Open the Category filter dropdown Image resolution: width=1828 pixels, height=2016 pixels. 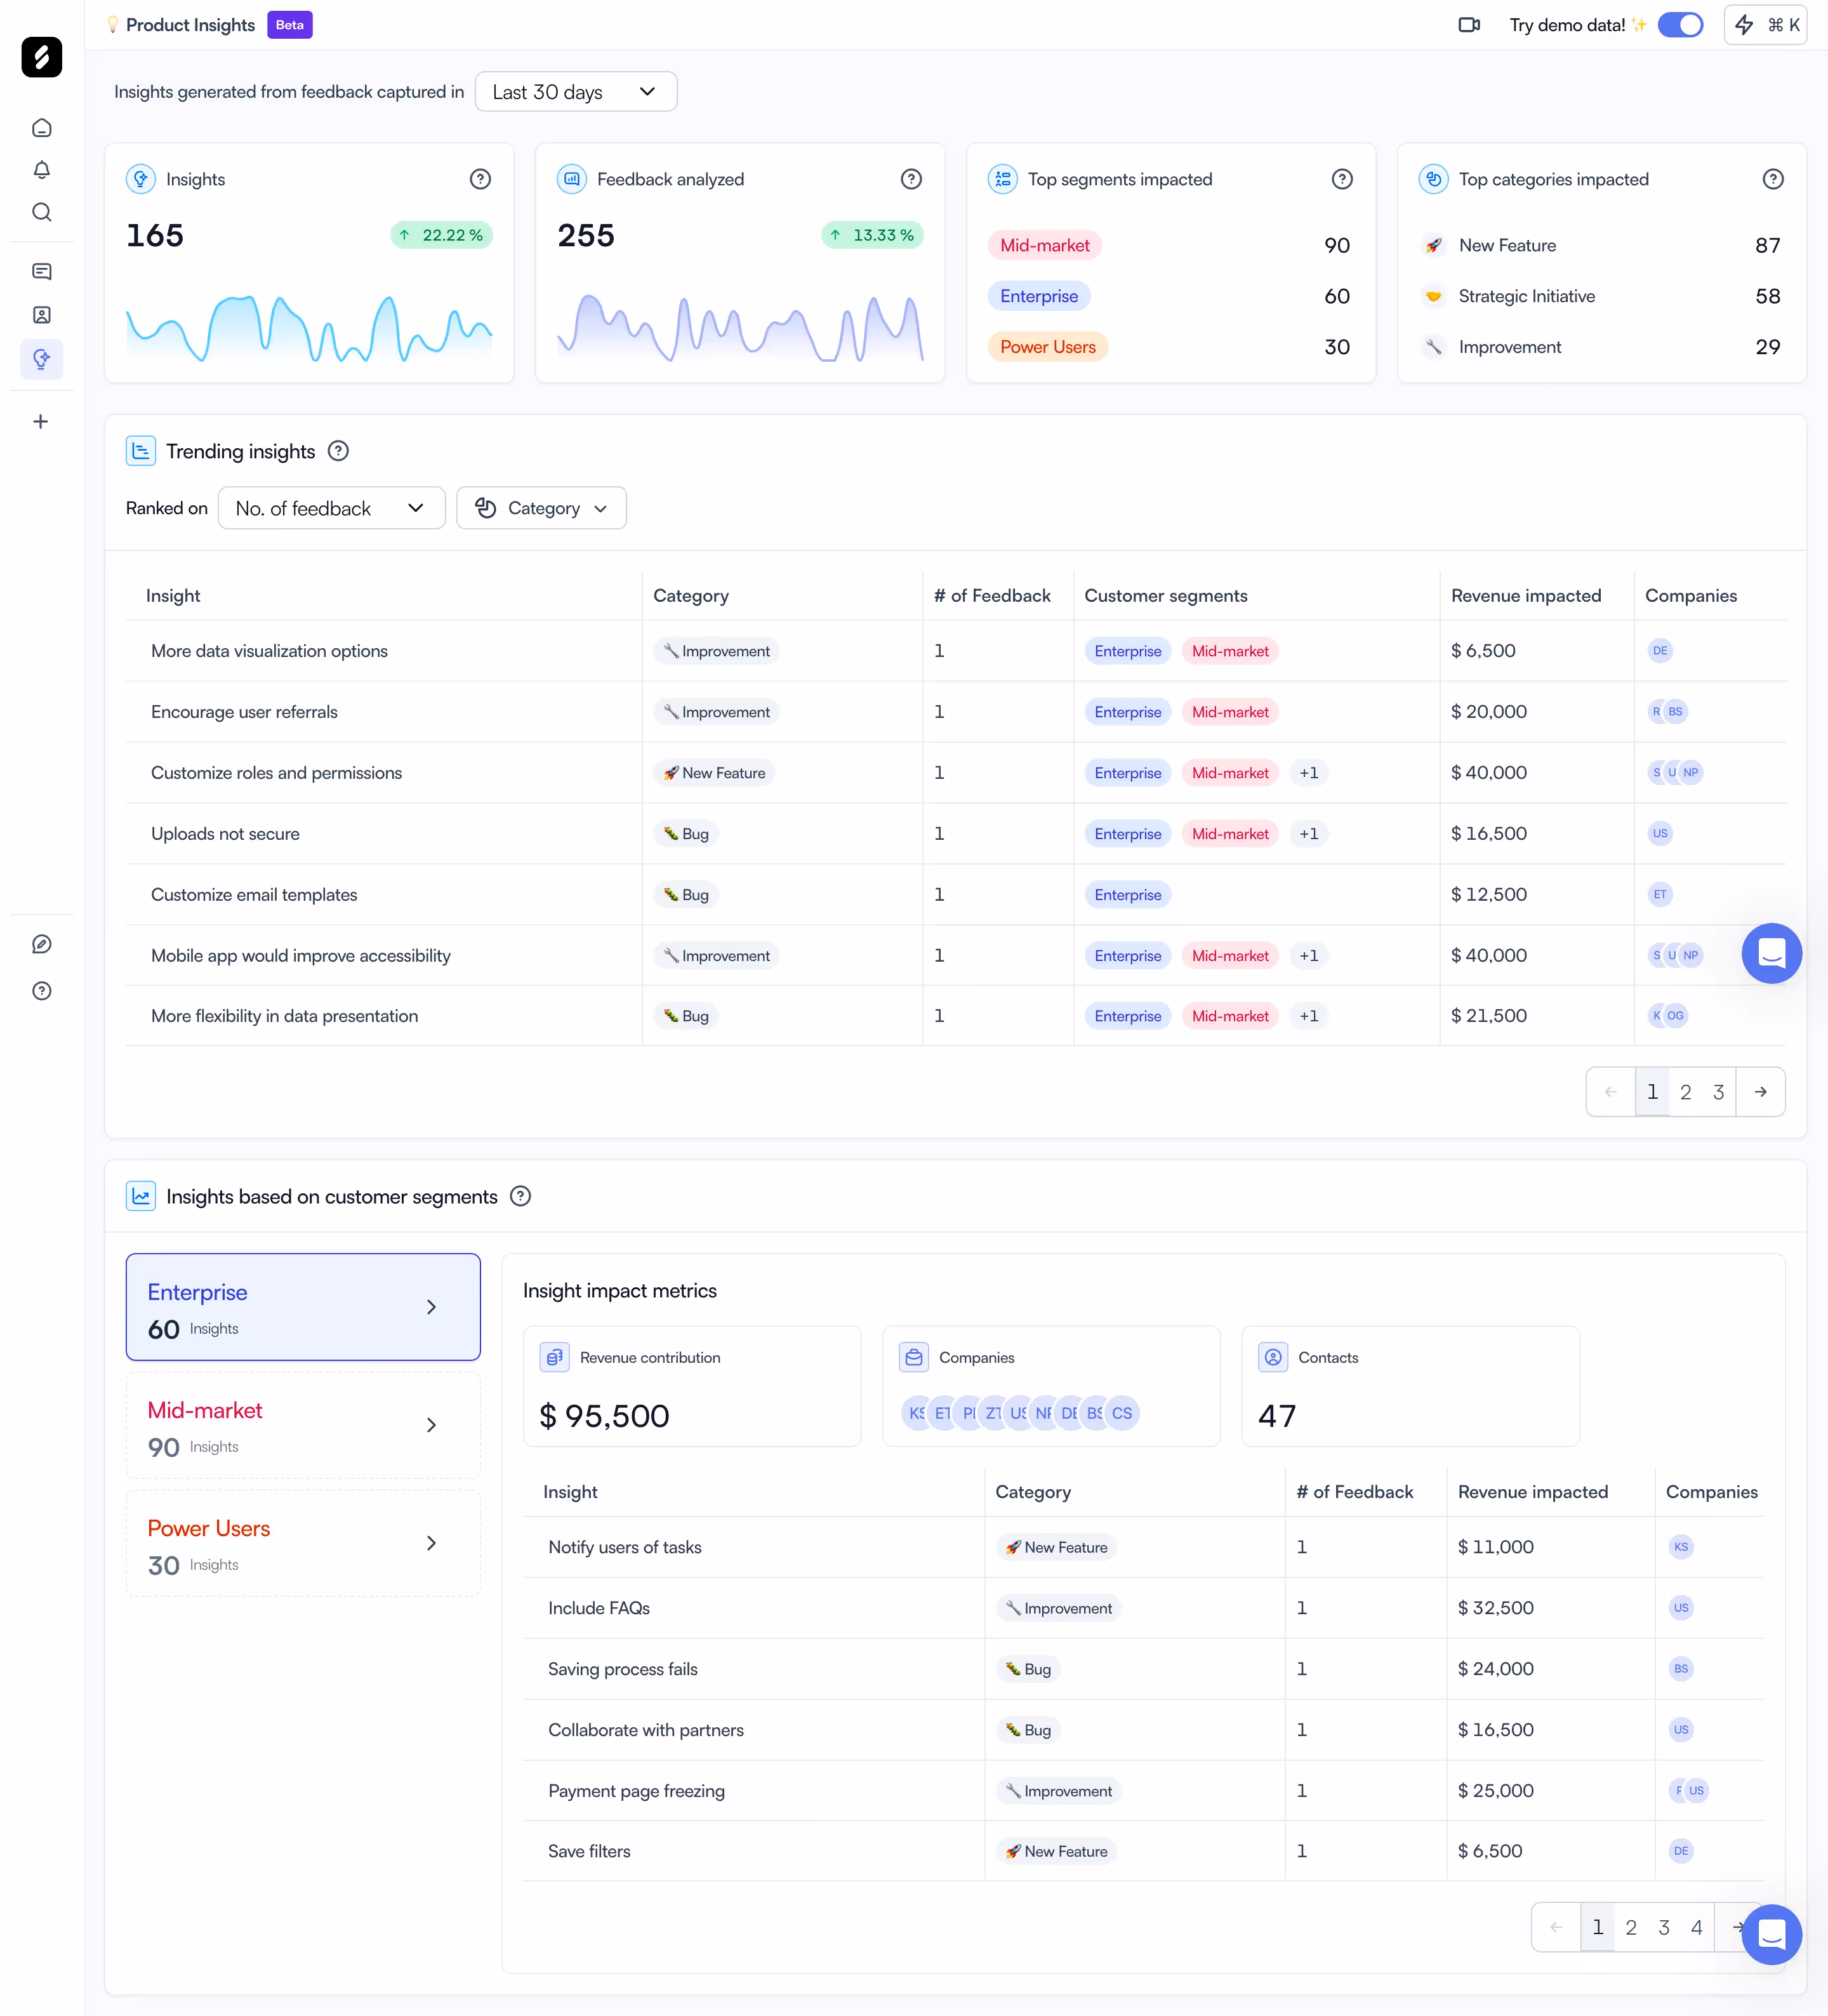click(541, 508)
